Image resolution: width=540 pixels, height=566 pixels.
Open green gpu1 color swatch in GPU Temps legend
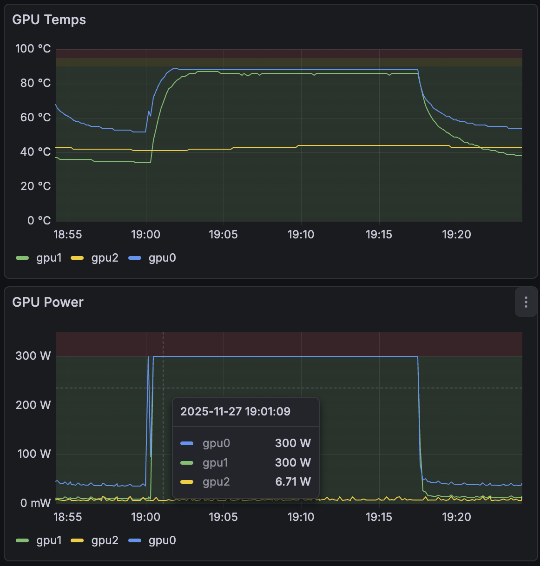(22, 258)
